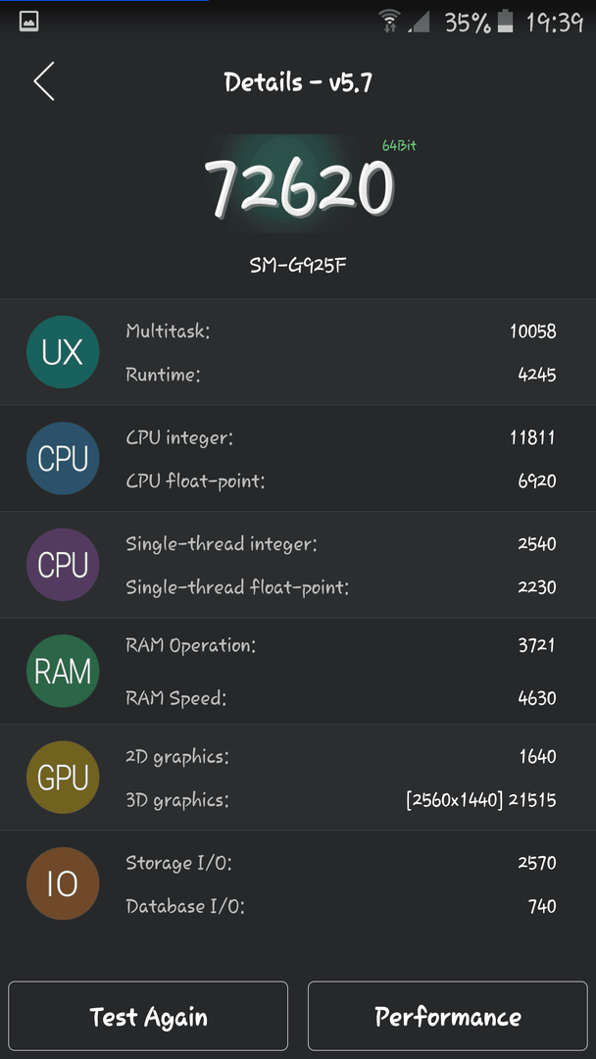Select the Multitask score row
The width and height of the screenshot is (596, 1059).
341,331
